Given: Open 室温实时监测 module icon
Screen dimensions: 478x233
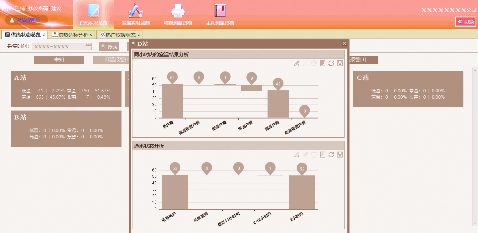Looking at the screenshot, I should [136, 11].
